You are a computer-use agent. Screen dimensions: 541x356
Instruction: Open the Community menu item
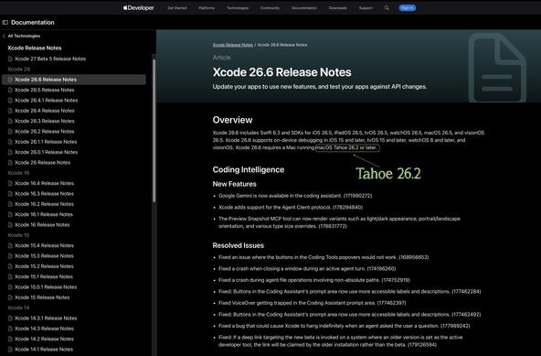270,8
